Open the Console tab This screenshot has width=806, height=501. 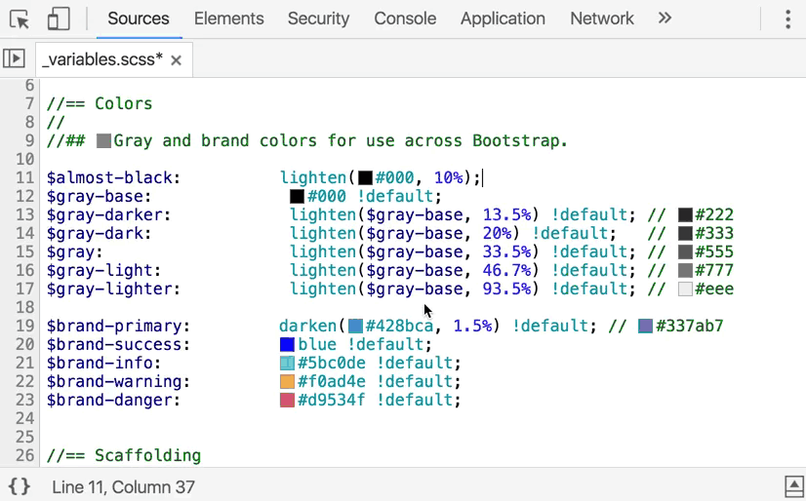click(x=405, y=19)
